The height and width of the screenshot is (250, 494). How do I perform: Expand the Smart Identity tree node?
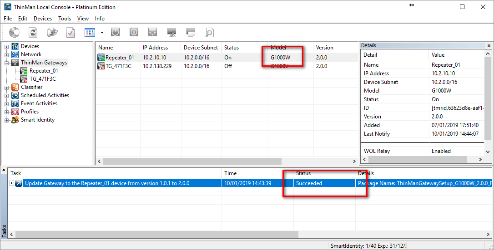click(x=7, y=120)
